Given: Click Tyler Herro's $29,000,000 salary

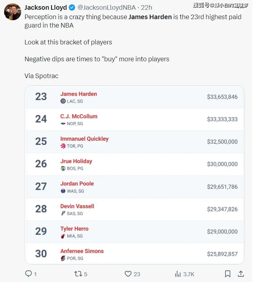Looking at the screenshot, I should (222, 231).
